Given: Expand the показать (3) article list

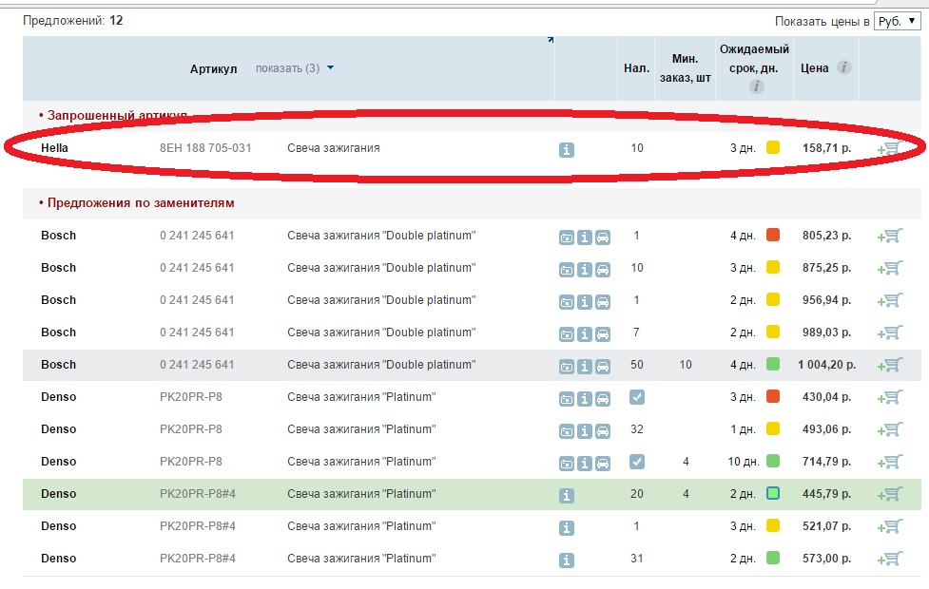Looking at the screenshot, I should point(295,68).
